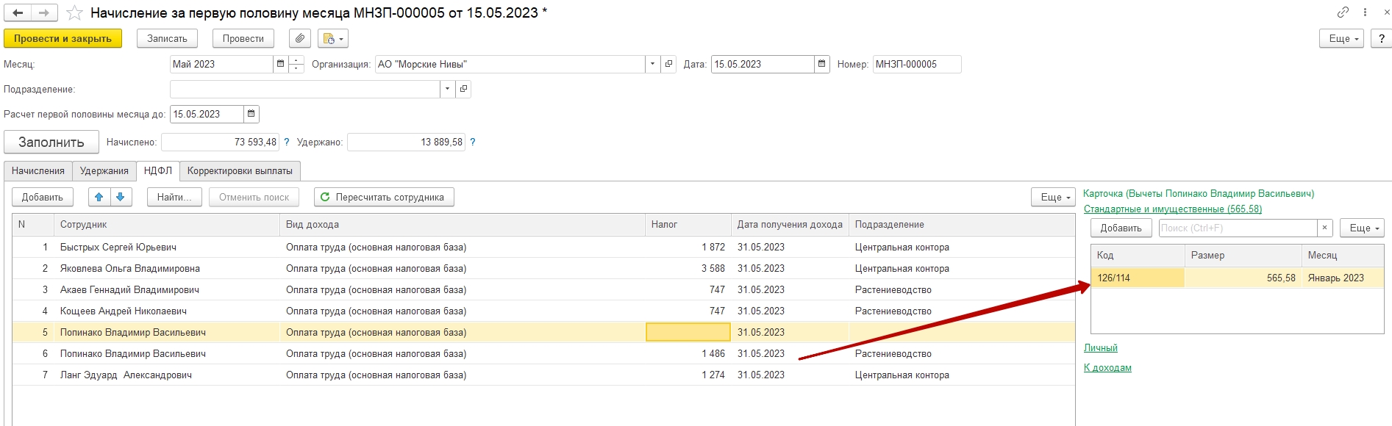
Task: Switch to the Начисления tab
Action: (x=38, y=170)
